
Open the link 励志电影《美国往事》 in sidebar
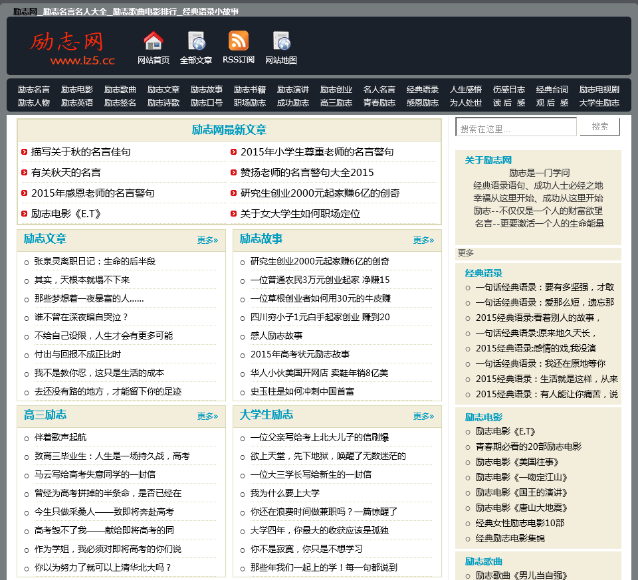517,462
